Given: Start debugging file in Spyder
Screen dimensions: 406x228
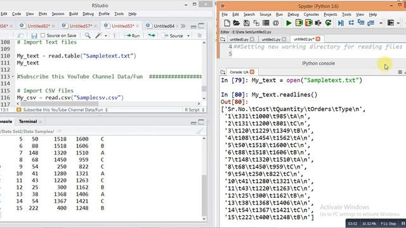Looking at the screenshot, I should pyautogui.click(x=341, y=23).
